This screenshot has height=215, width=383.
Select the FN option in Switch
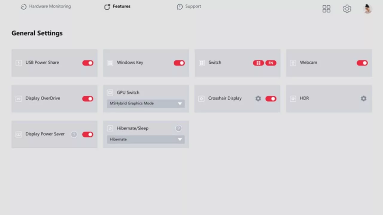pos(271,63)
